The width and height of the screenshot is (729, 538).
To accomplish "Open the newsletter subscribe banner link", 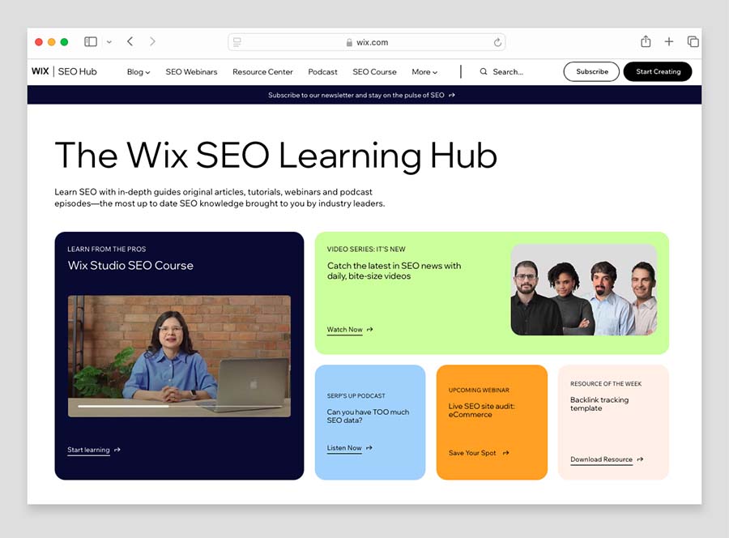I will point(361,95).
